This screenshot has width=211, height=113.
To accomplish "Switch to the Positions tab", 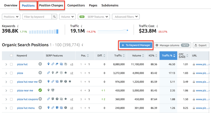I will (x=28, y=6).
